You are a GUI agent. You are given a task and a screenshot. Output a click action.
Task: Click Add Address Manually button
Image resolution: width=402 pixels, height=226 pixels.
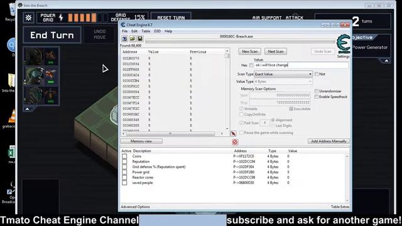tap(329, 141)
